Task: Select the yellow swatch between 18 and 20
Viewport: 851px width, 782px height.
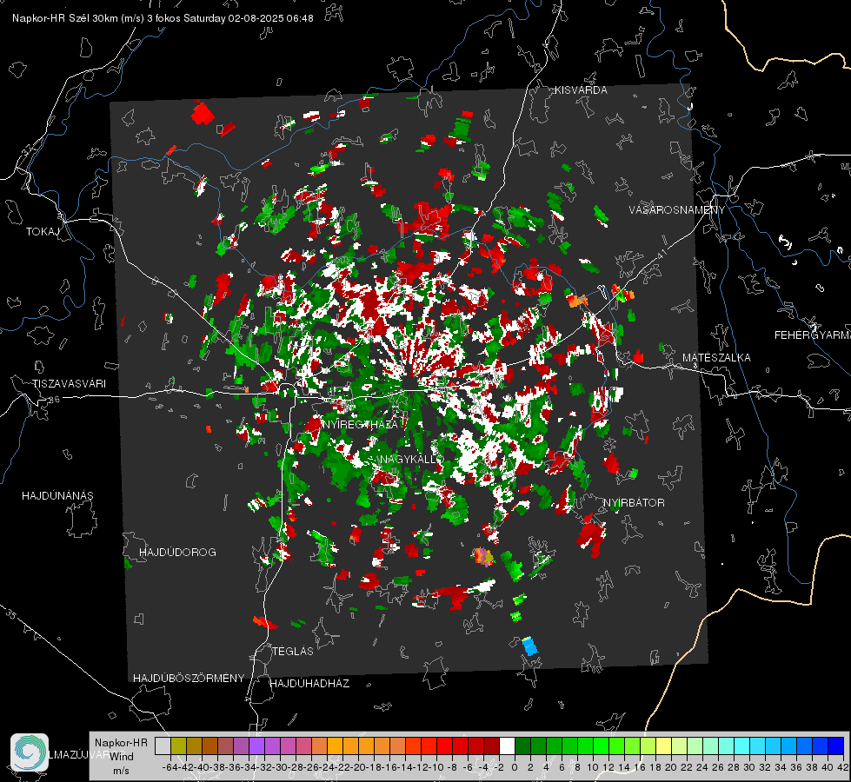Action: pos(663,746)
